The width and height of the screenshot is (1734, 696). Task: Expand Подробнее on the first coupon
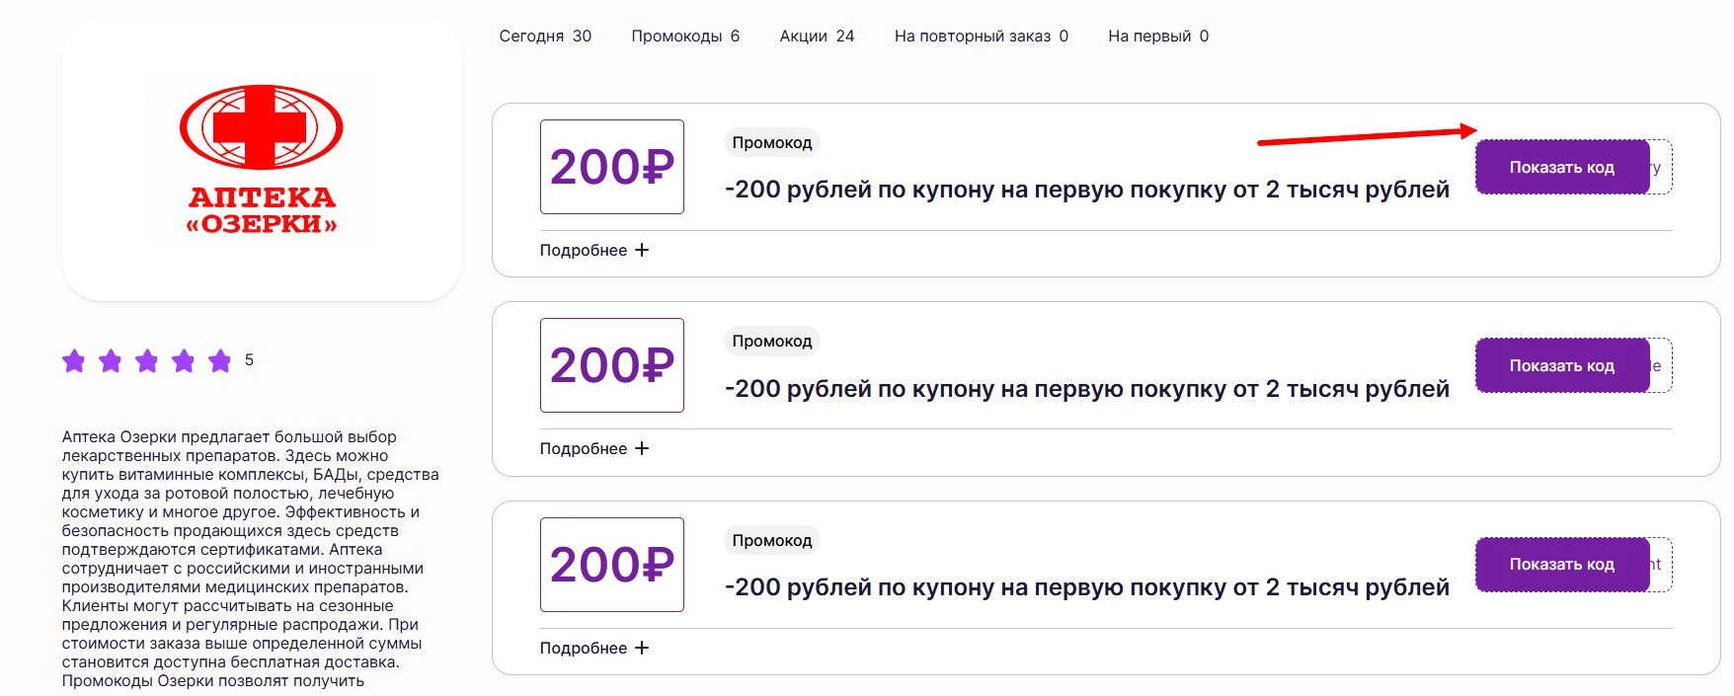pos(592,250)
